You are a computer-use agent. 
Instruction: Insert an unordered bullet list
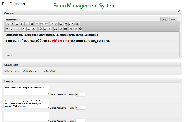(22, 24)
